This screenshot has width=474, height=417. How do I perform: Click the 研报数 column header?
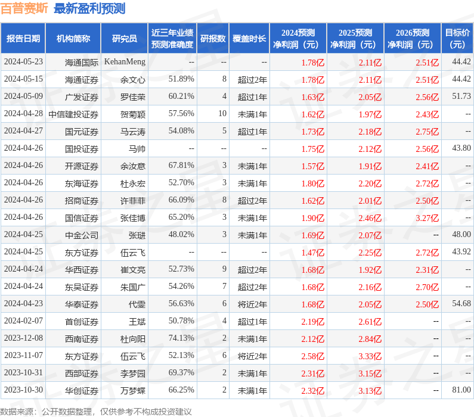pos(213,38)
